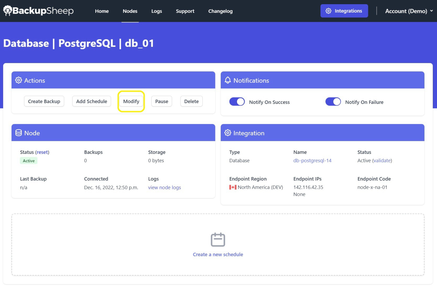Click the Delete button
Screen dimensions: 437x286
191,101
